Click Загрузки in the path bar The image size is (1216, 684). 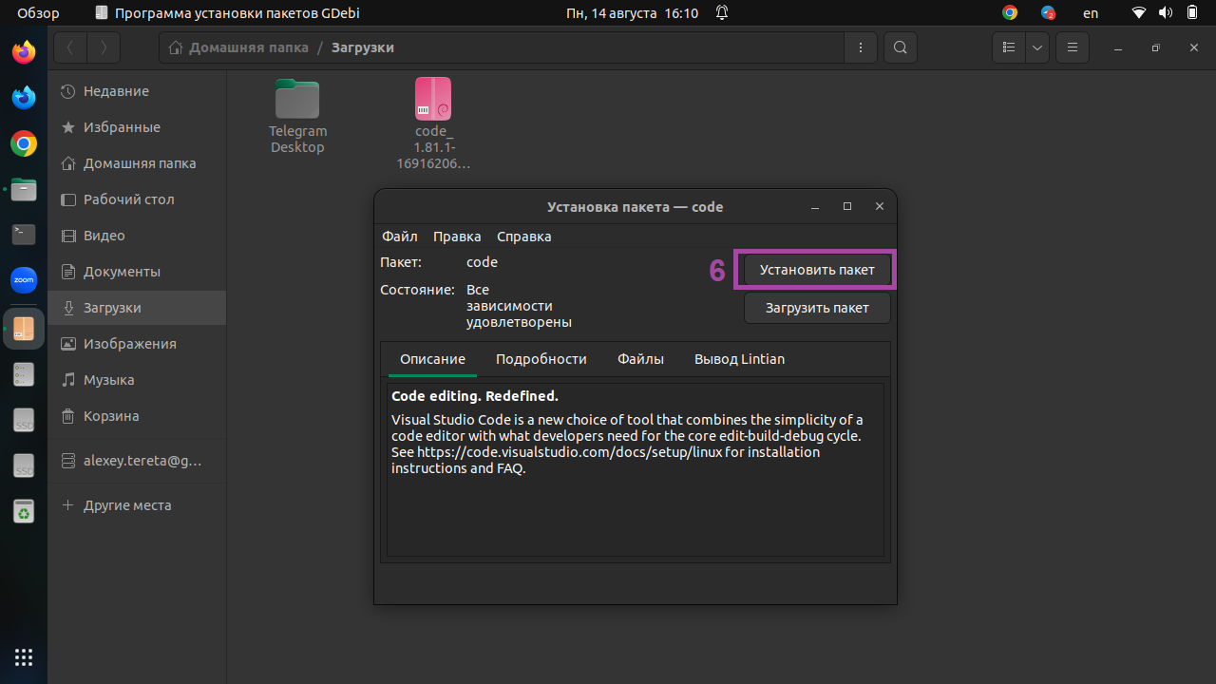(363, 47)
